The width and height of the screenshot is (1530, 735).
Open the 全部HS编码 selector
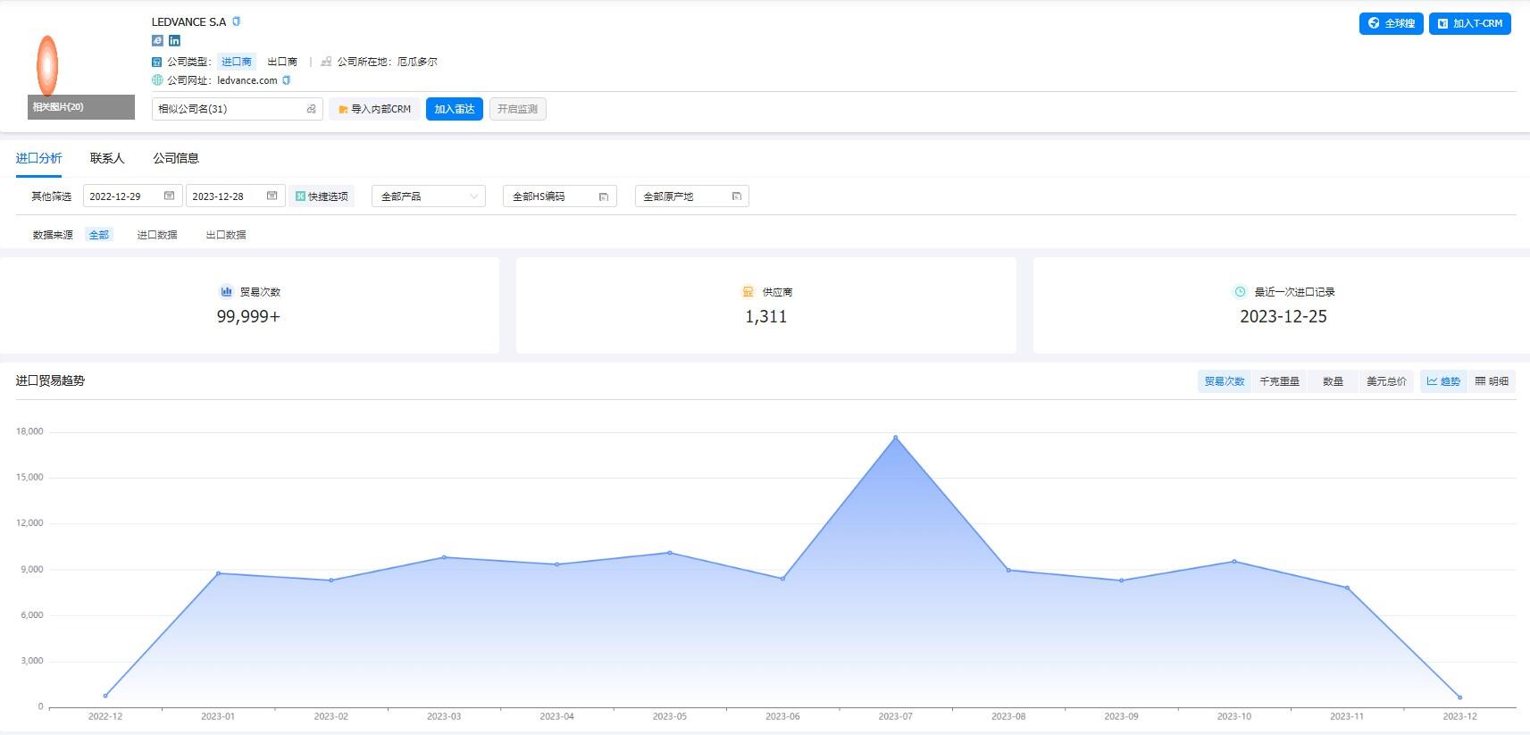click(560, 196)
